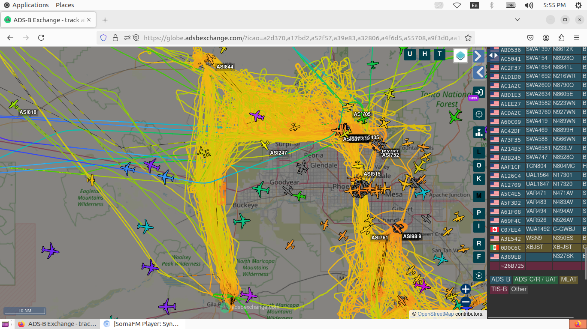Open the Applications menu
Image resolution: width=587 pixels, height=329 pixels.
tap(26, 5)
